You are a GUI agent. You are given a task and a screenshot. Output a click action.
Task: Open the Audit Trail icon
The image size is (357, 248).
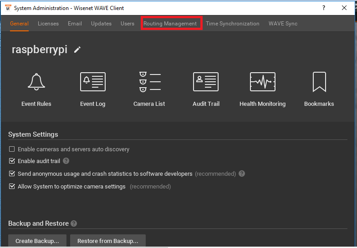tap(206, 82)
